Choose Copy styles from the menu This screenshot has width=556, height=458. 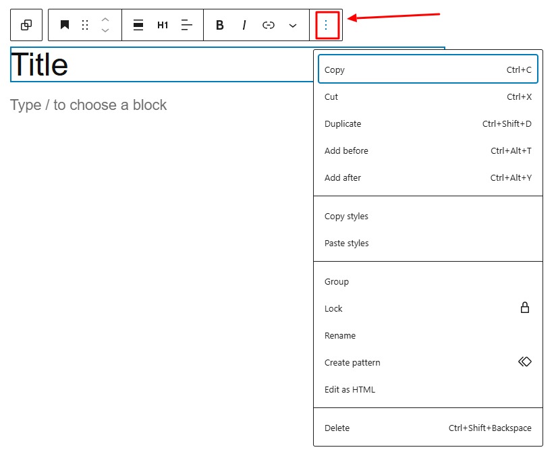(x=346, y=216)
